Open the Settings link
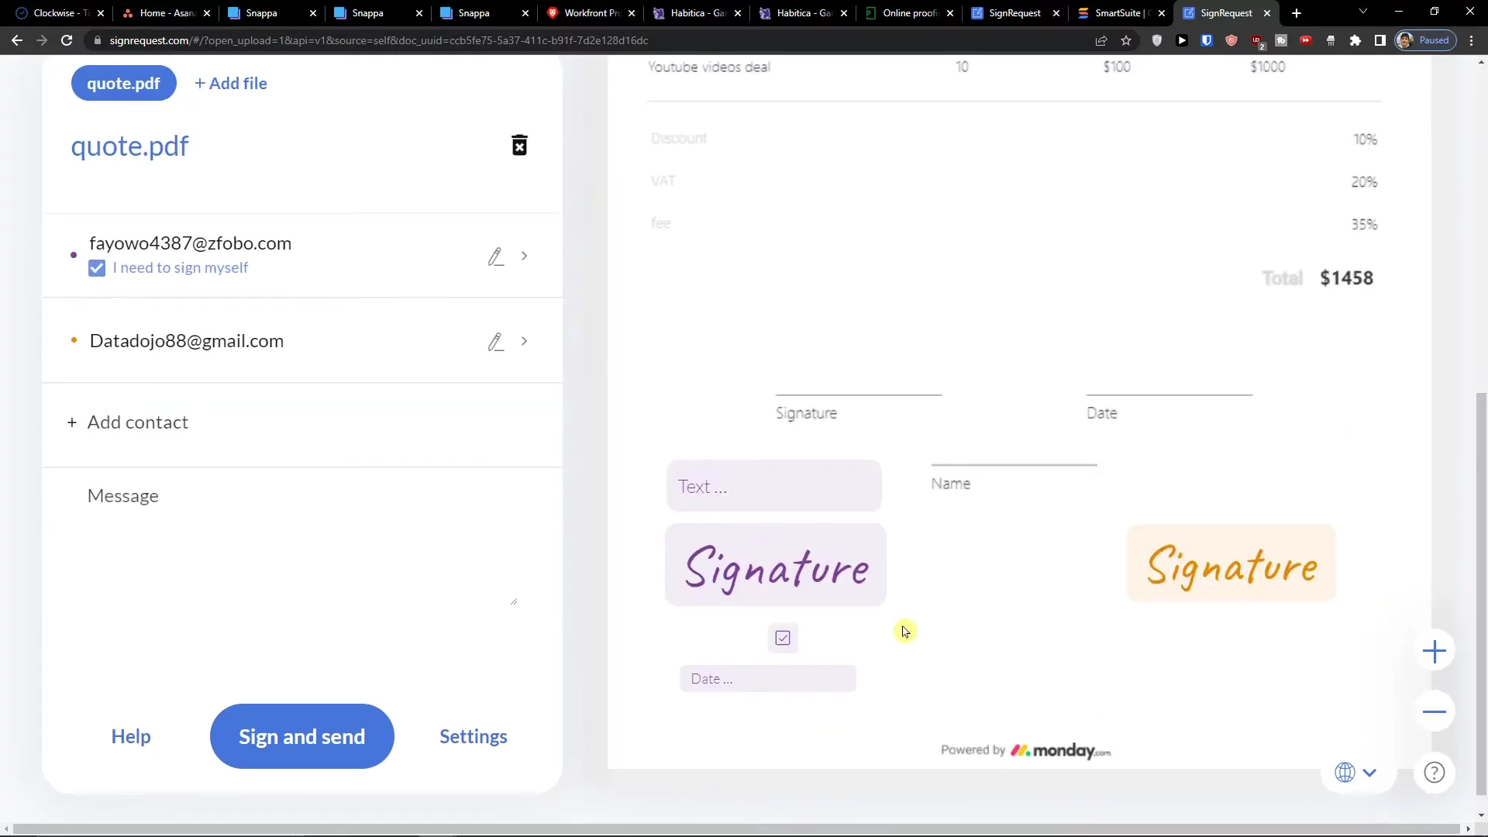This screenshot has width=1488, height=837. click(473, 736)
